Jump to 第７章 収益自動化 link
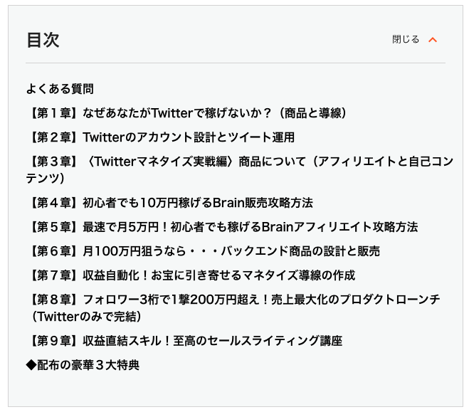The width and height of the screenshot is (469, 412). click(191, 275)
